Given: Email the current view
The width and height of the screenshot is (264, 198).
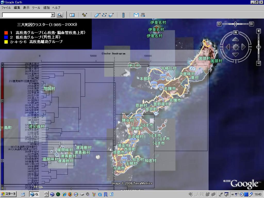Looking at the screenshot, I should pyautogui.click(x=136, y=15).
